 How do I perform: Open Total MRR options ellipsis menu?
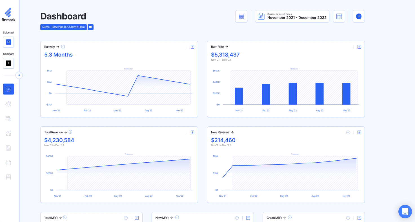pos(126,218)
